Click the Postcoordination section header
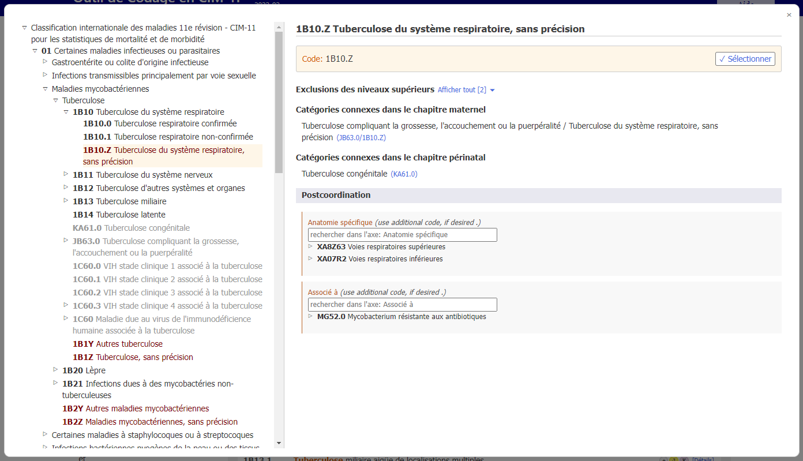Screen dimensions: 803x461 click(539, 195)
